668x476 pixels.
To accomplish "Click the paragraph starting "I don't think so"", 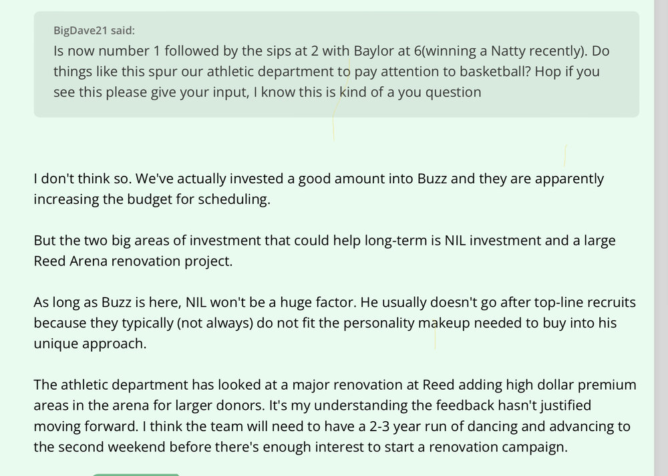I will [x=319, y=189].
